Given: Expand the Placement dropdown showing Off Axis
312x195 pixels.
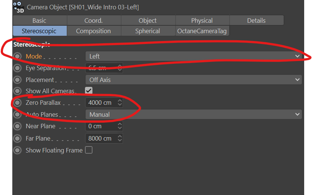Looking at the screenshot, I should click(x=193, y=80).
